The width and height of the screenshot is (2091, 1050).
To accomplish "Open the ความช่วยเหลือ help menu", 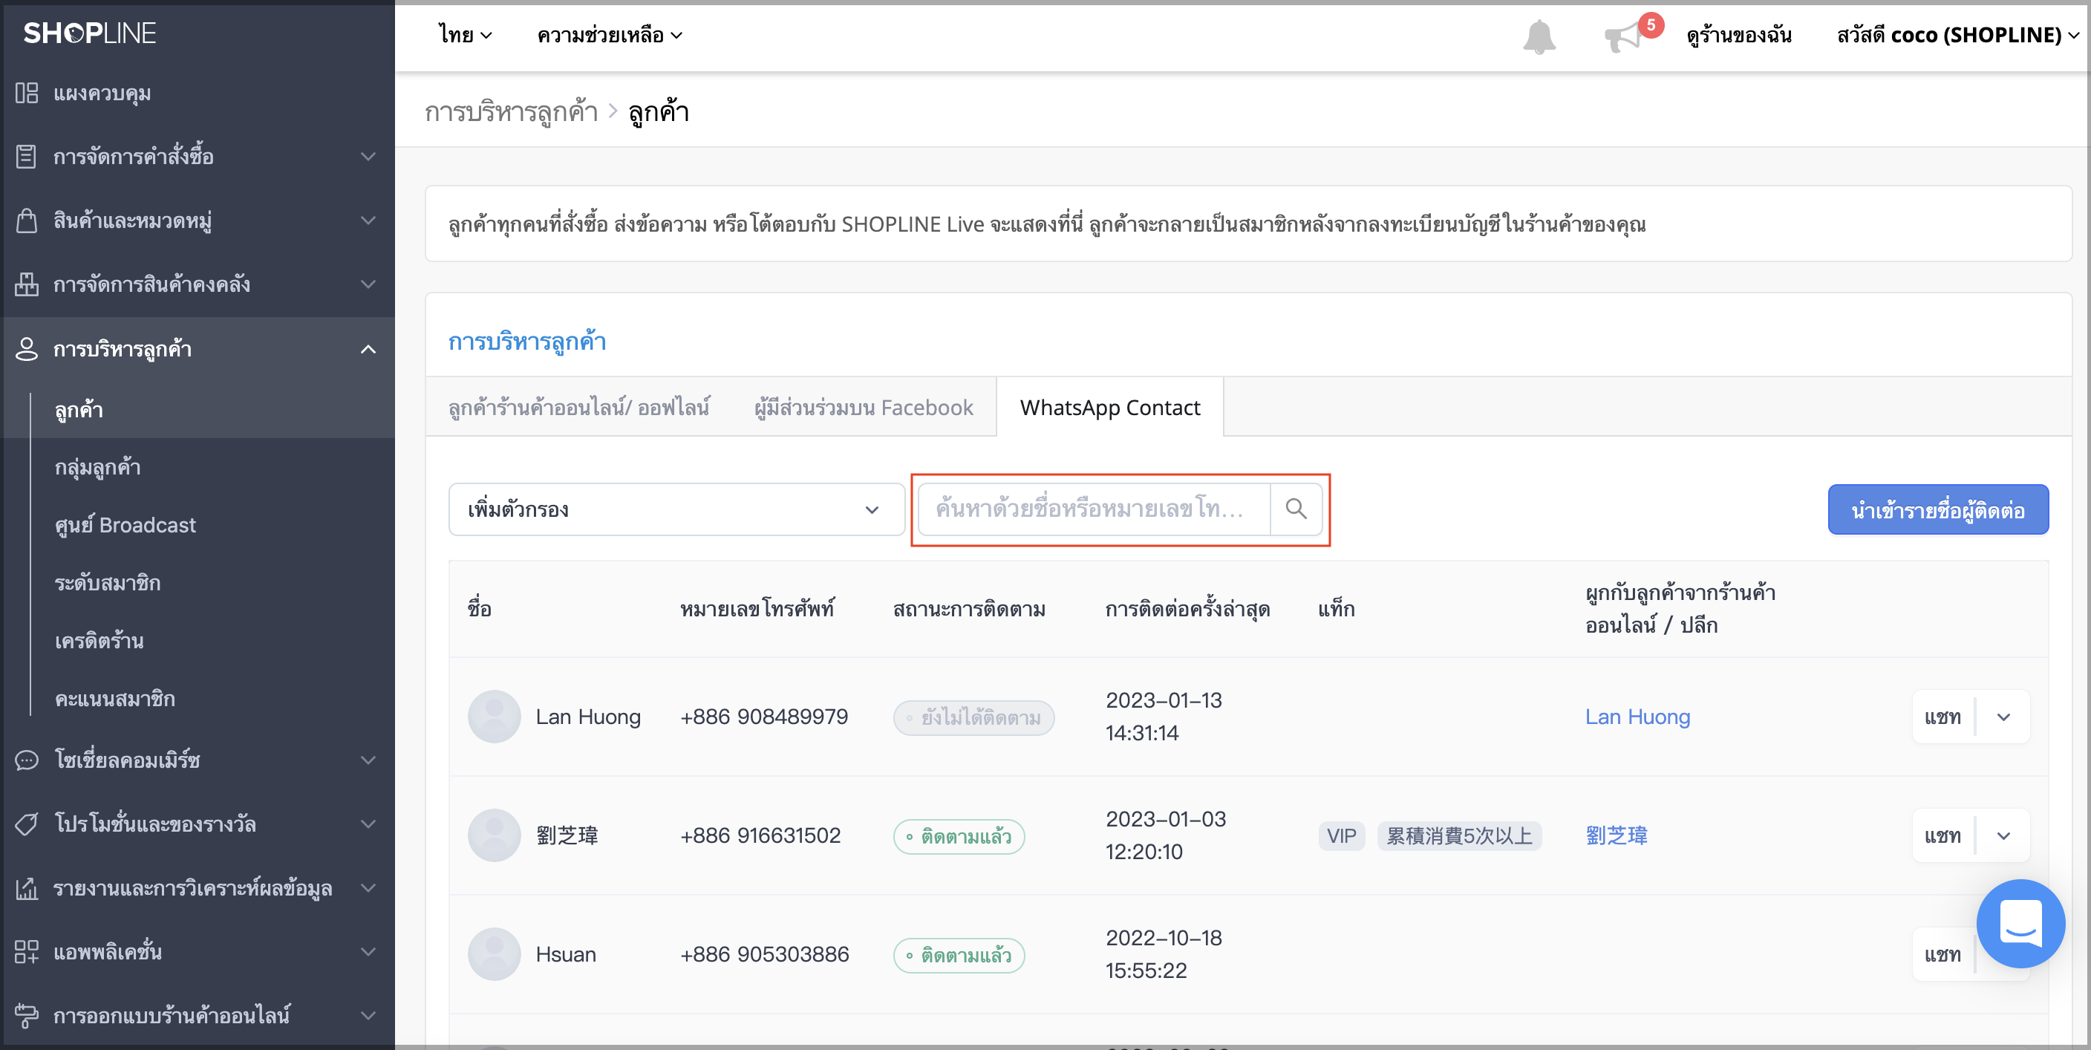I will pos(610,35).
